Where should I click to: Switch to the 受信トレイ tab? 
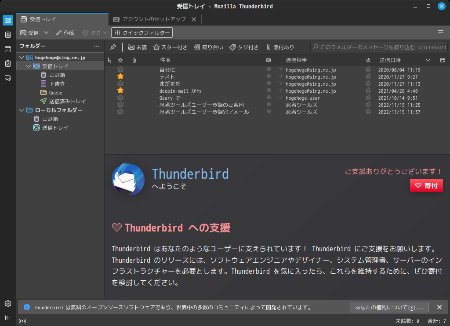point(62,19)
